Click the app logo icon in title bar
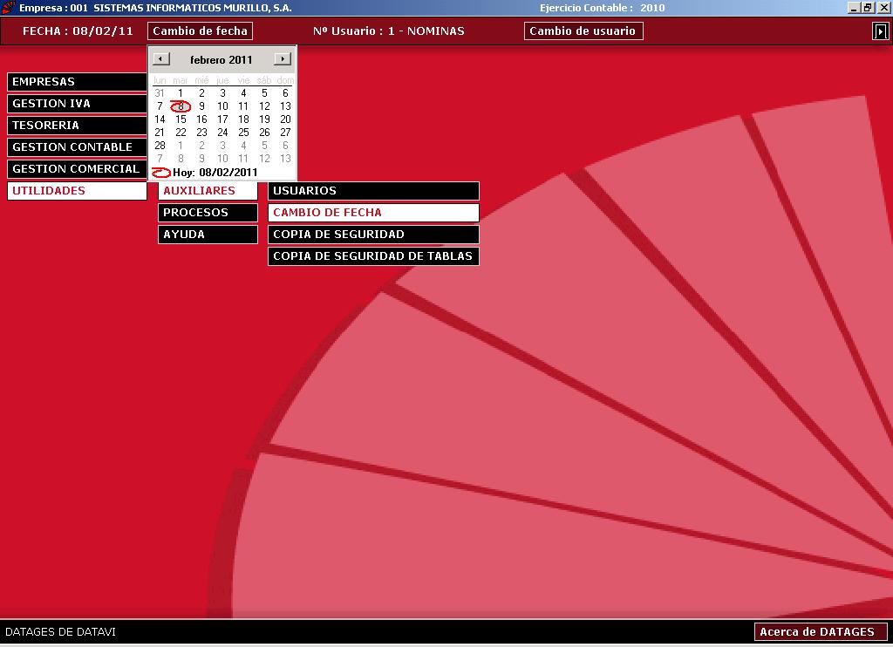Viewport: 893px width, 647px height. coord(8,7)
